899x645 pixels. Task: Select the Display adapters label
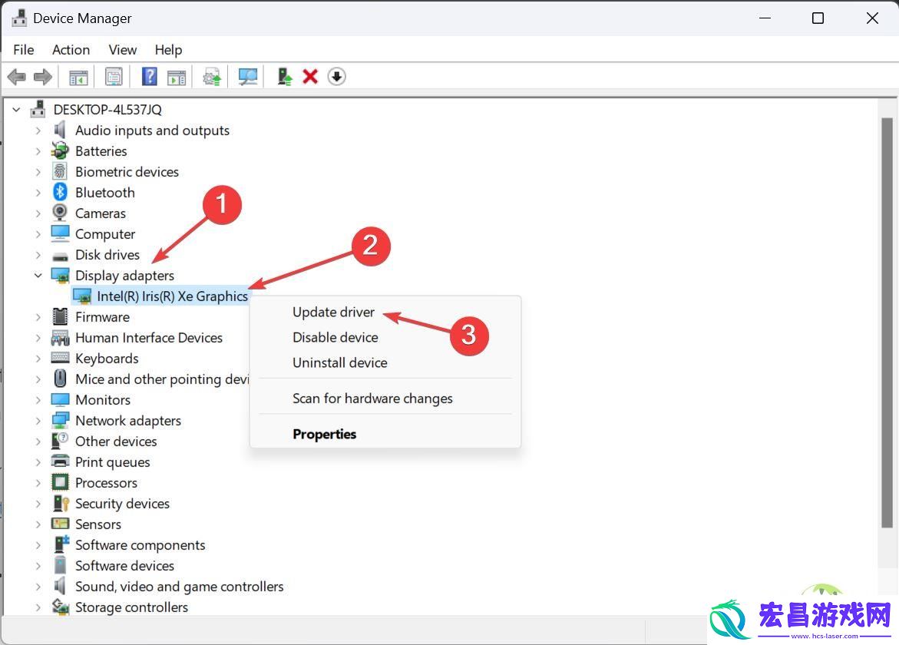[x=124, y=275]
